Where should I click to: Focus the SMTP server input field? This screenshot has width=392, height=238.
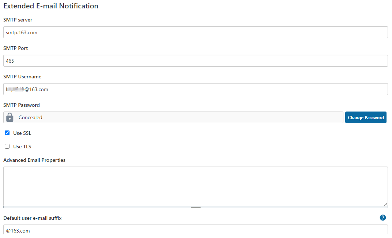pyautogui.click(x=195, y=32)
